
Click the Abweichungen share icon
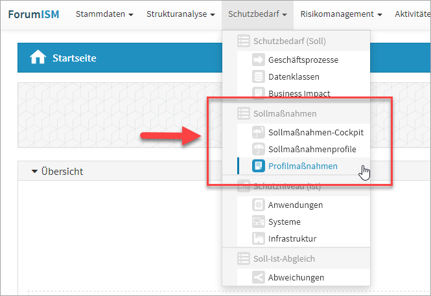pos(259,278)
